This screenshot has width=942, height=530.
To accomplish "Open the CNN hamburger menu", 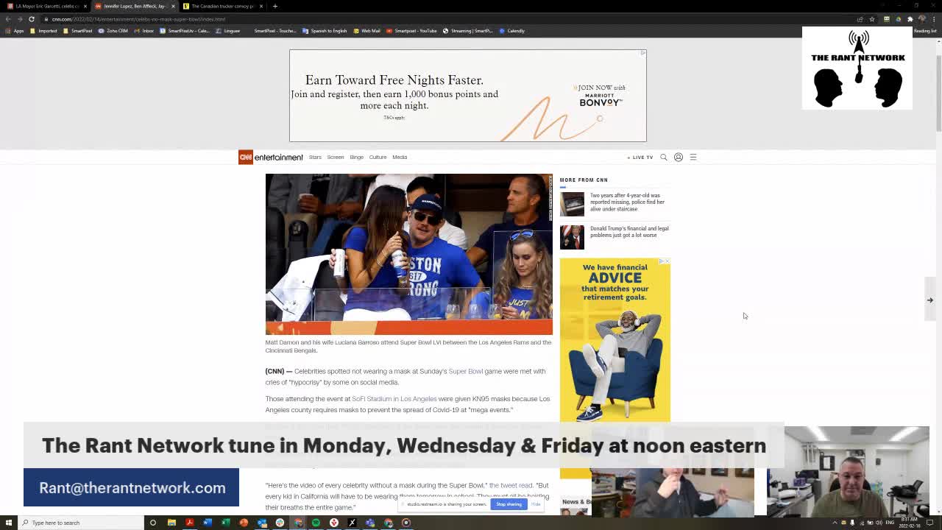I will point(693,157).
